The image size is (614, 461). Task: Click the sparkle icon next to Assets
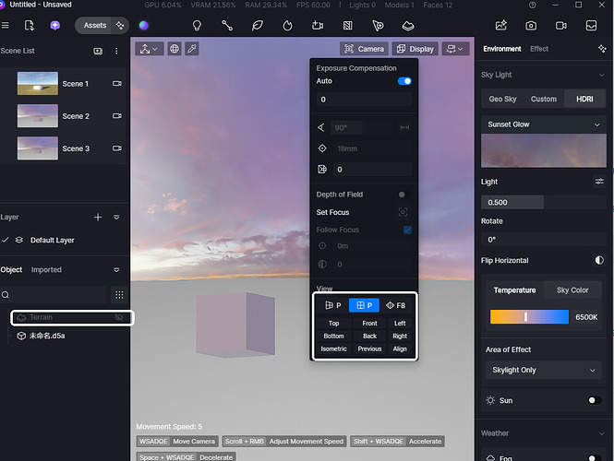(120, 26)
